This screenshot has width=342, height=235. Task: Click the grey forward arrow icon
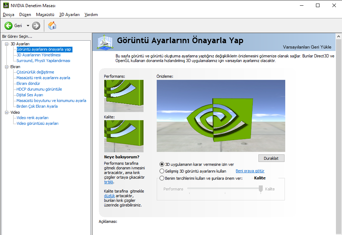tap(36, 26)
